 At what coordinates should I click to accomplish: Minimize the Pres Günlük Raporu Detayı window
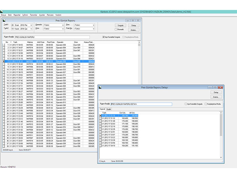(x=210, y=87)
